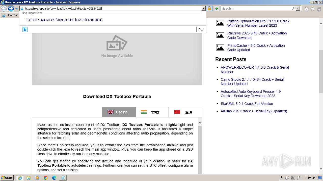
Task: Click thumbnail beside RaiDrive post
Action: (x=220, y=35)
